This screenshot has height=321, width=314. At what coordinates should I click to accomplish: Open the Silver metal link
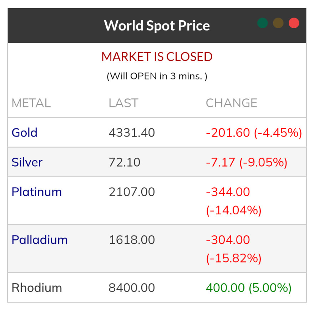(x=27, y=162)
